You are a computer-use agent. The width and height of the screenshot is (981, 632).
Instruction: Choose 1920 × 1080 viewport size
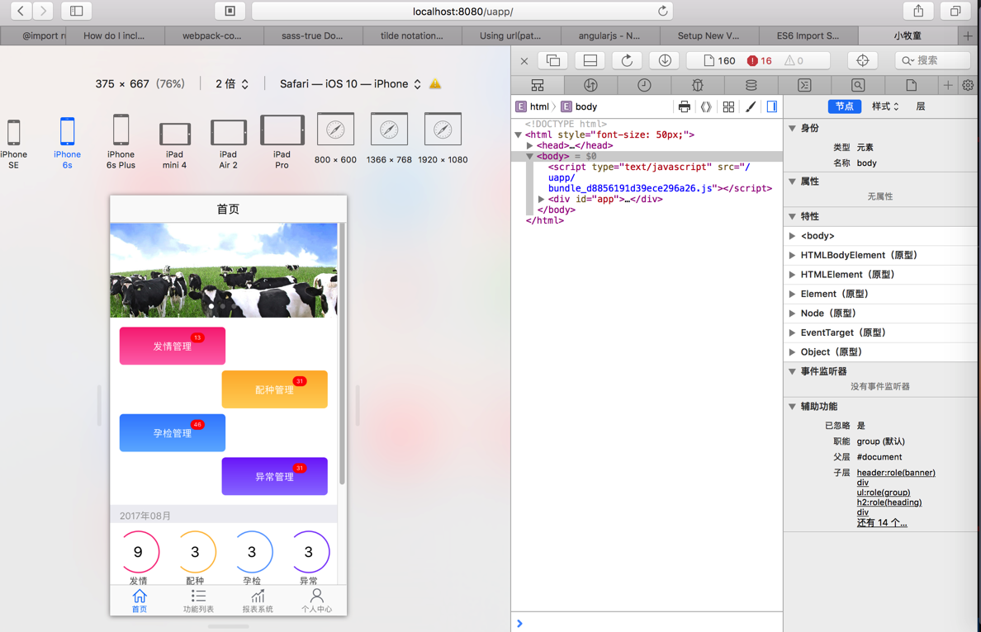pos(443,138)
